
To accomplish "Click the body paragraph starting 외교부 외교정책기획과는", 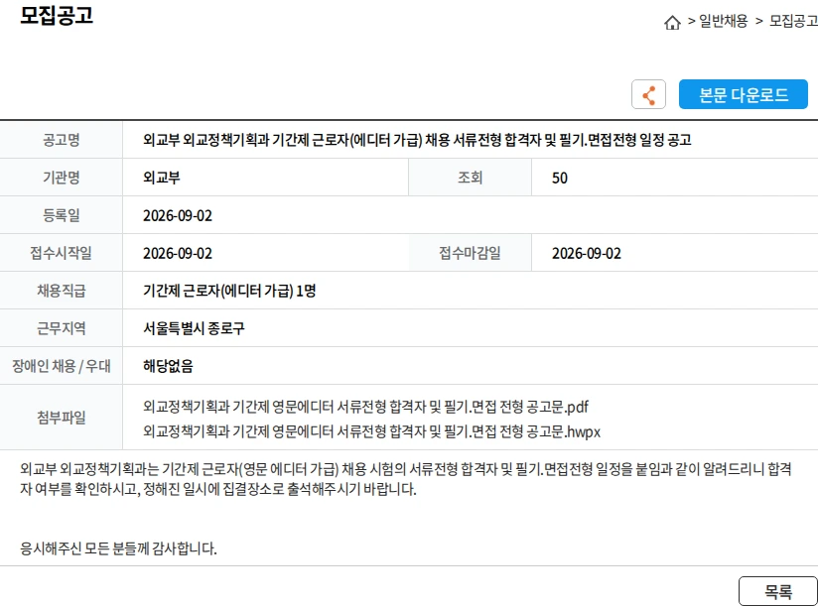I will 406,479.
